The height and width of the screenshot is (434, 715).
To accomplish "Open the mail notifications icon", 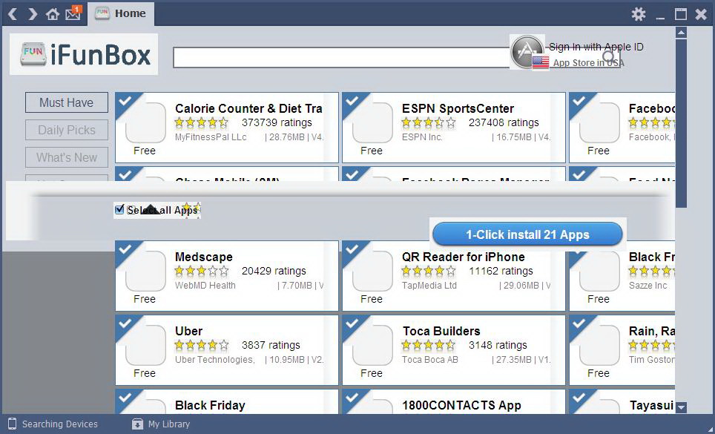I will click(x=73, y=13).
